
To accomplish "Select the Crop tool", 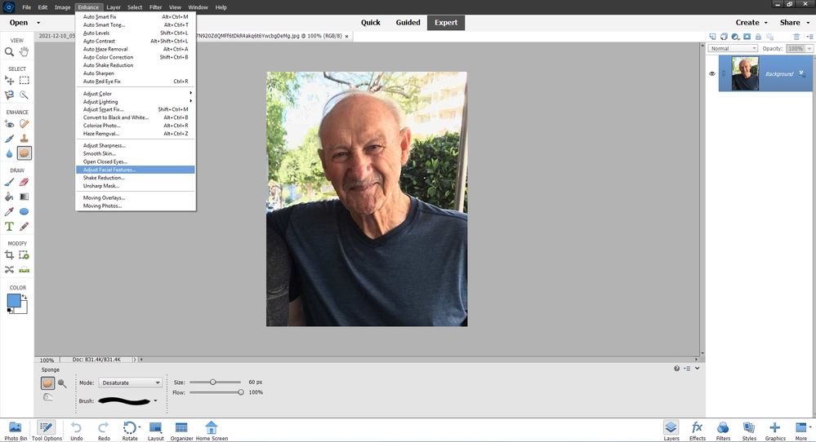I will pyautogui.click(x=9, y=255).
